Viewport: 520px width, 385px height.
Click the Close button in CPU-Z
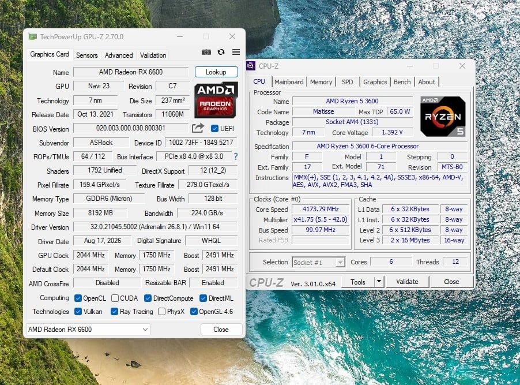pos(451,282)
